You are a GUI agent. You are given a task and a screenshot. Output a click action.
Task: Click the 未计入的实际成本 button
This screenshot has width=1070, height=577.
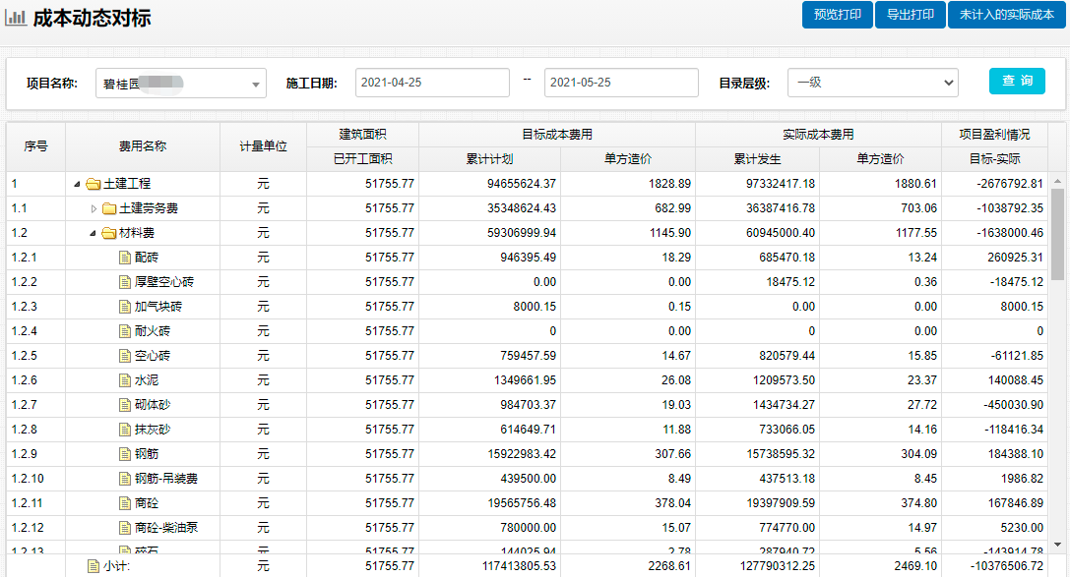click(x=1007, y=15)
